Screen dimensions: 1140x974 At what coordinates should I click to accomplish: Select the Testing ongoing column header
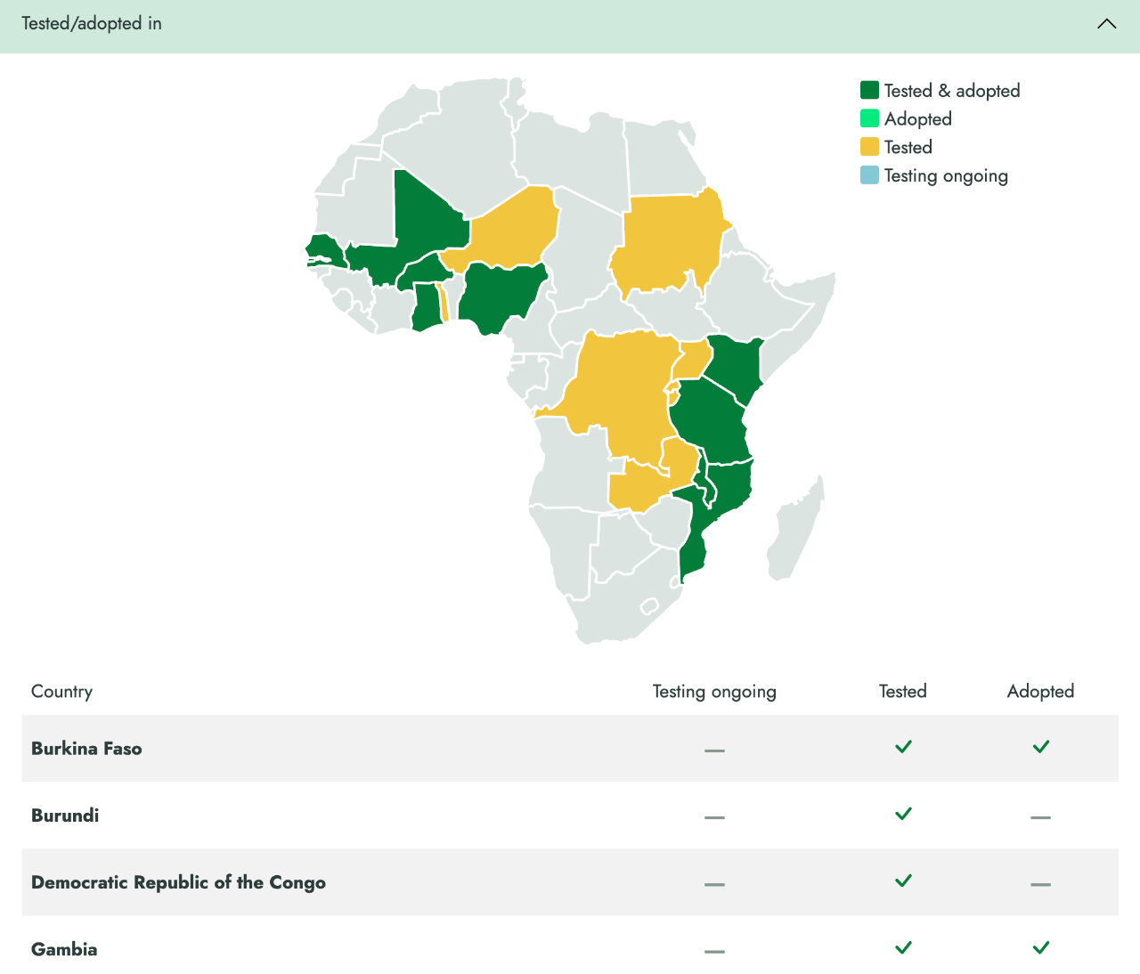tap(714, 692)
